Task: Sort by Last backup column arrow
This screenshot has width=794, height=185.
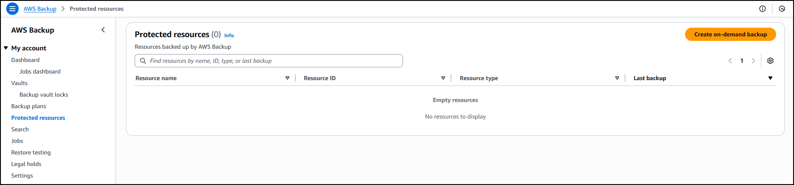Action: pyautogui.click(x=770, y=78)
